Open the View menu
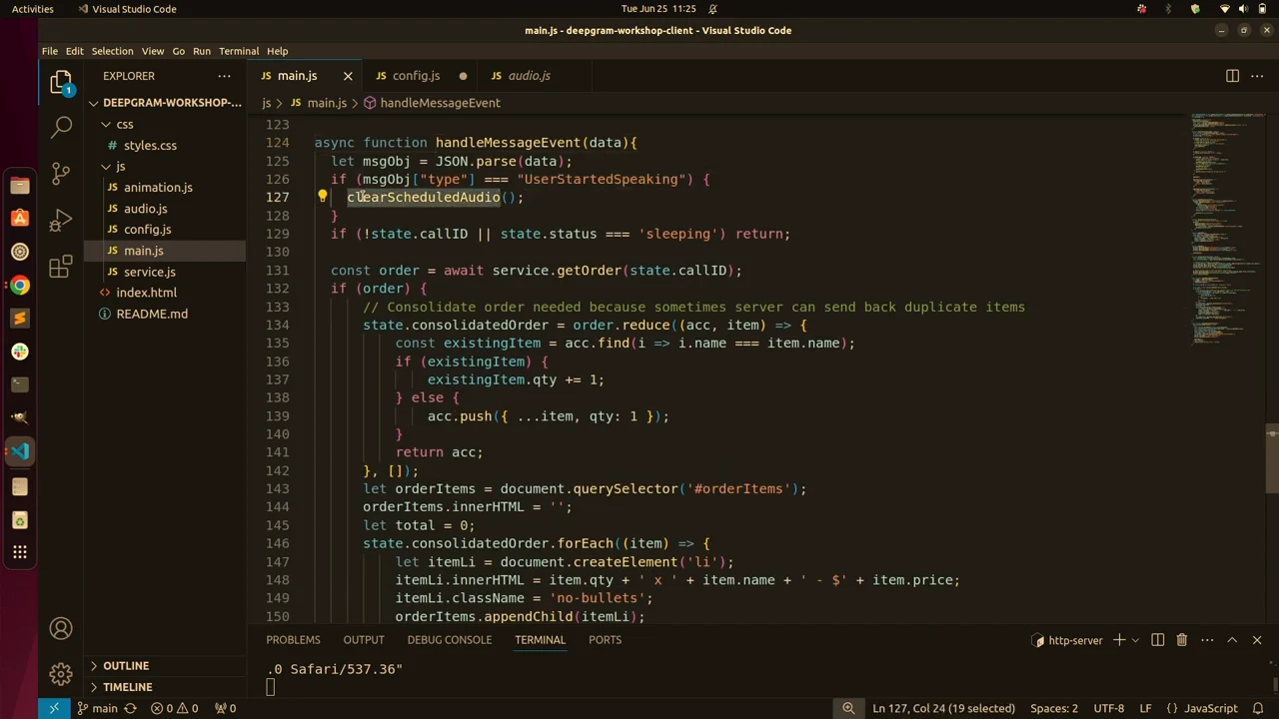 [x=153, y=51]
